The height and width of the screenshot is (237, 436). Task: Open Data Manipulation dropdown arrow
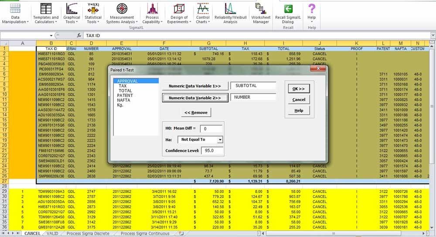coord(28,22)
